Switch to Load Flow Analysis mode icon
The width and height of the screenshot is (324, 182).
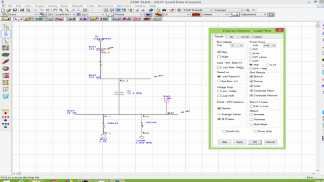(x=18, y=19)
